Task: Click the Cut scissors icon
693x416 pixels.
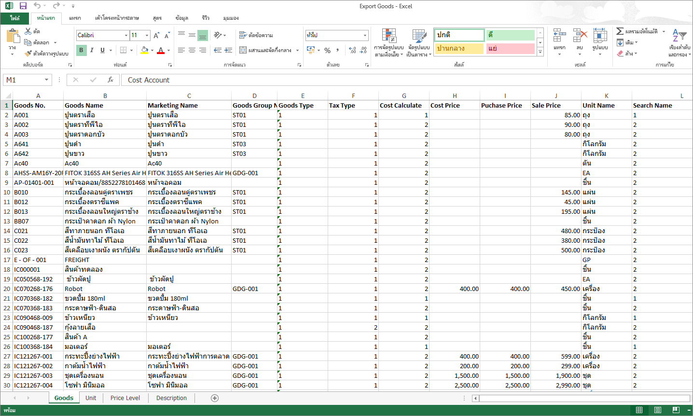Action: pyautogui.click(x=28, y=31)
